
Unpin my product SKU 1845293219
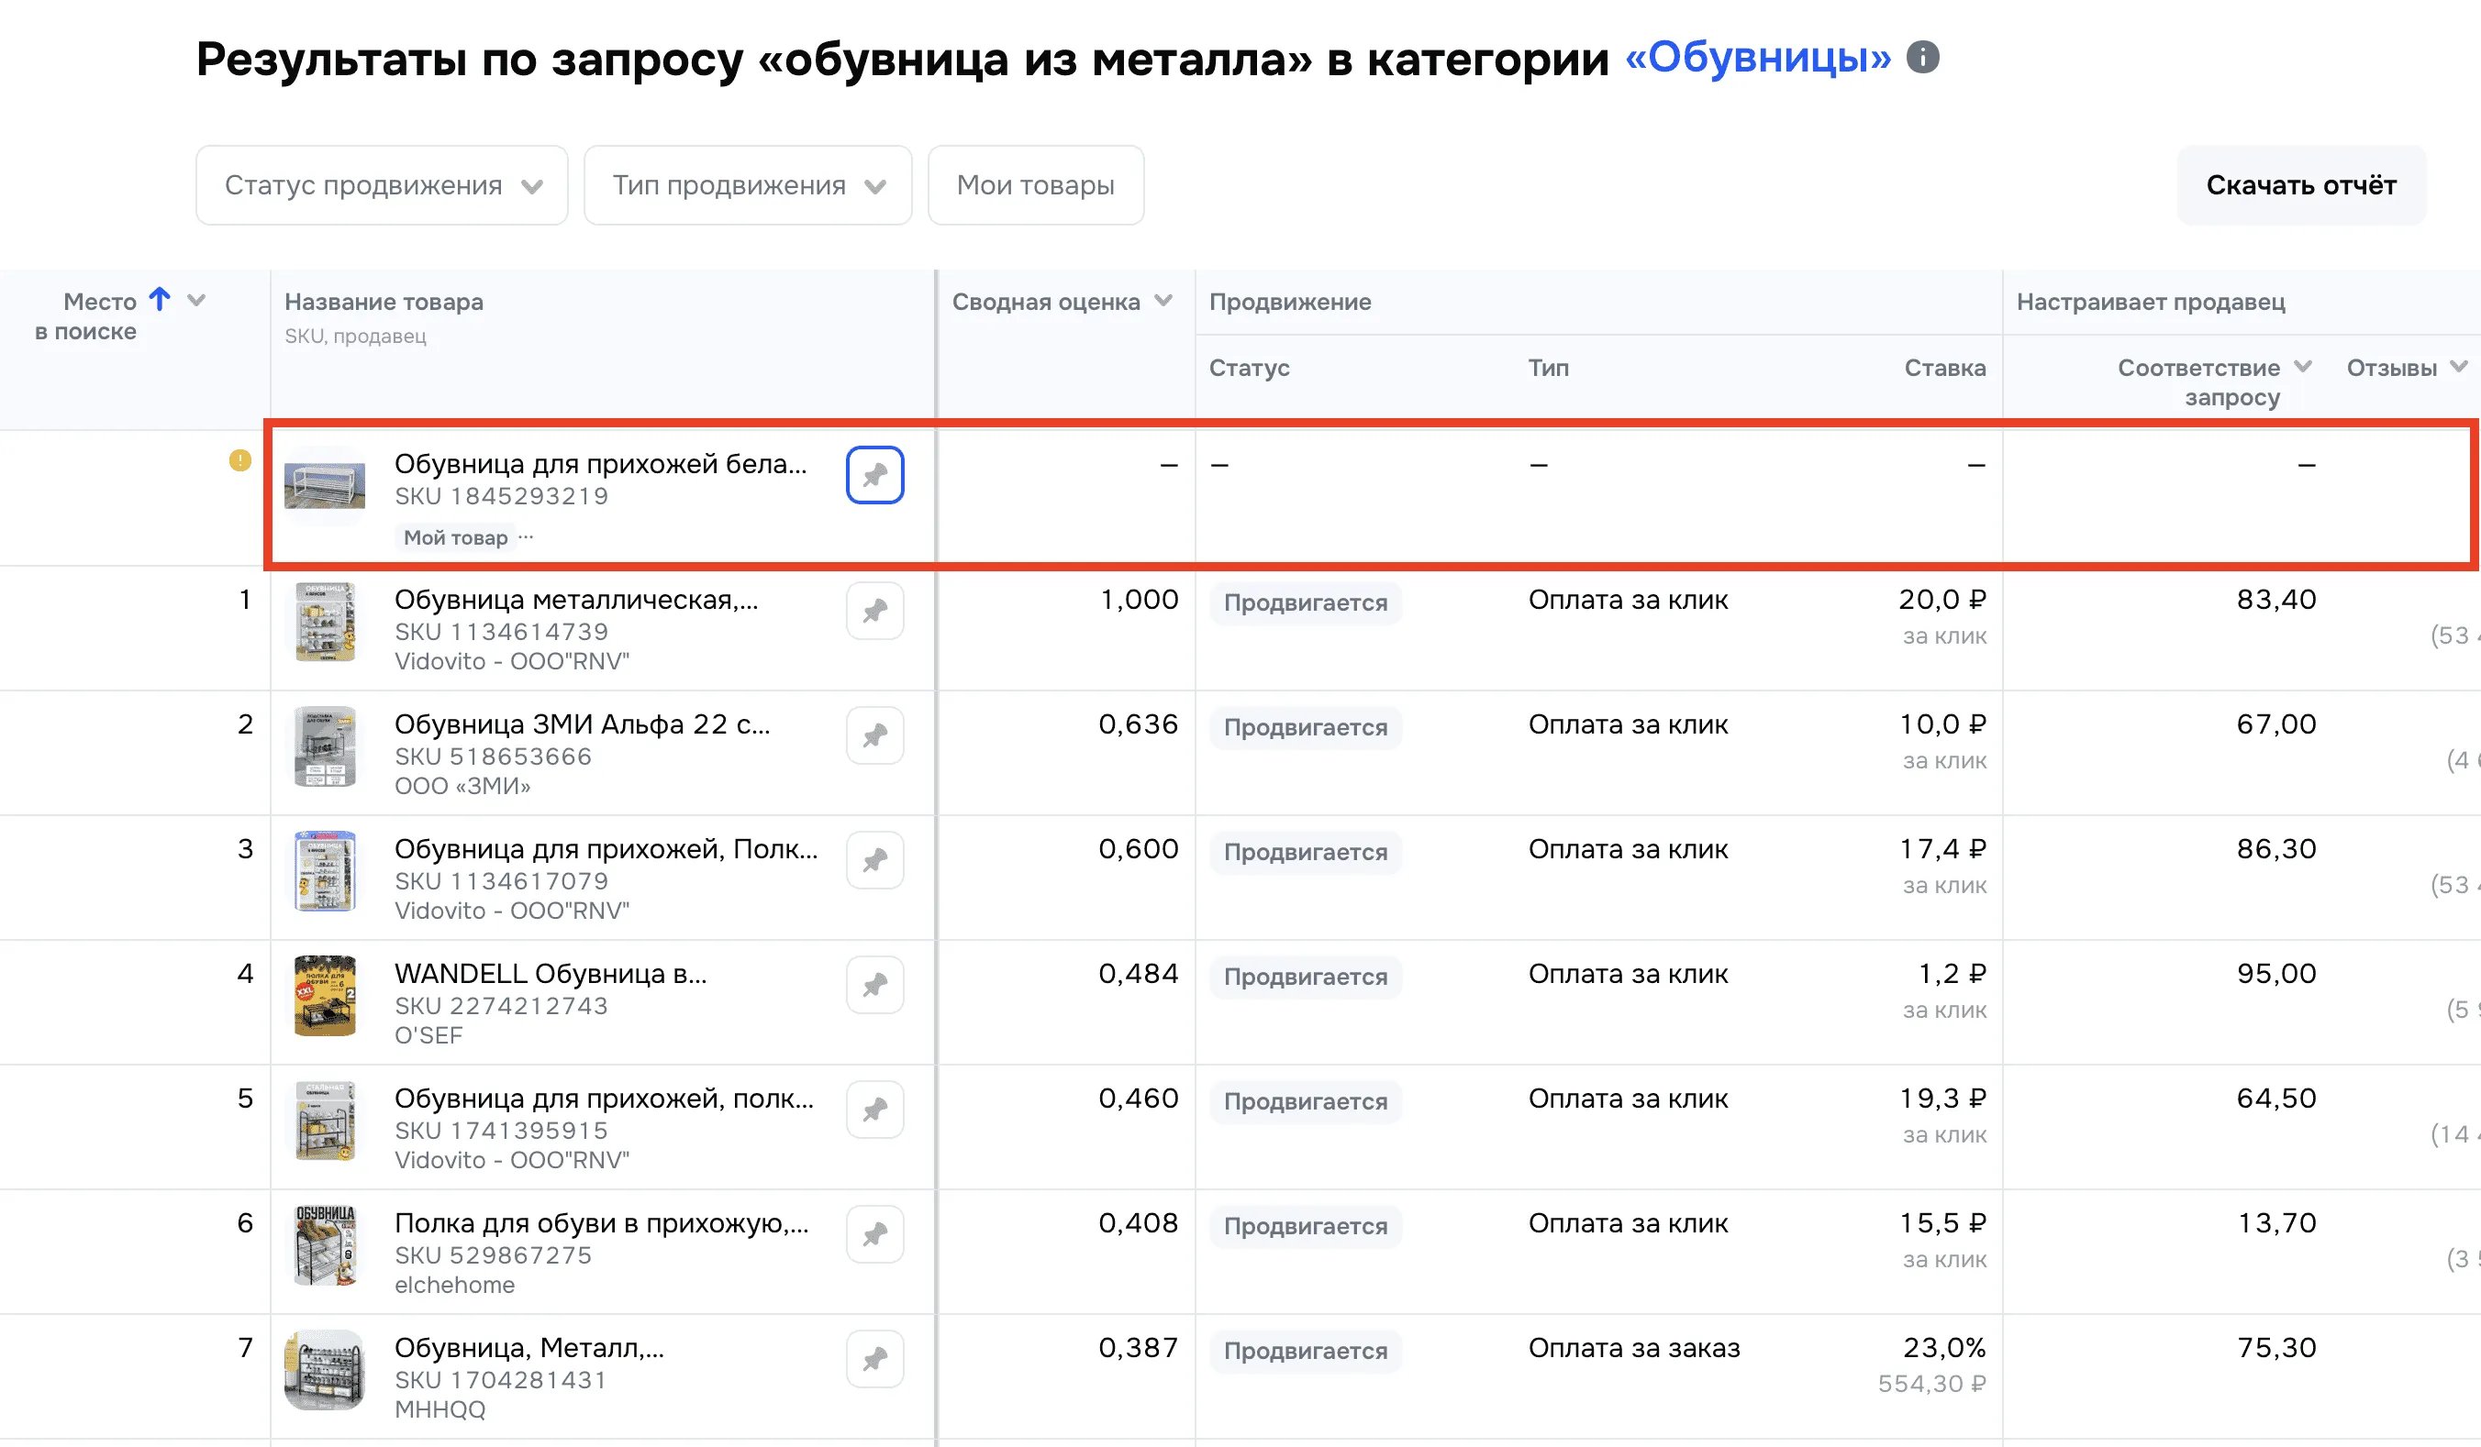pyautogui.click(x=874, y=475)
